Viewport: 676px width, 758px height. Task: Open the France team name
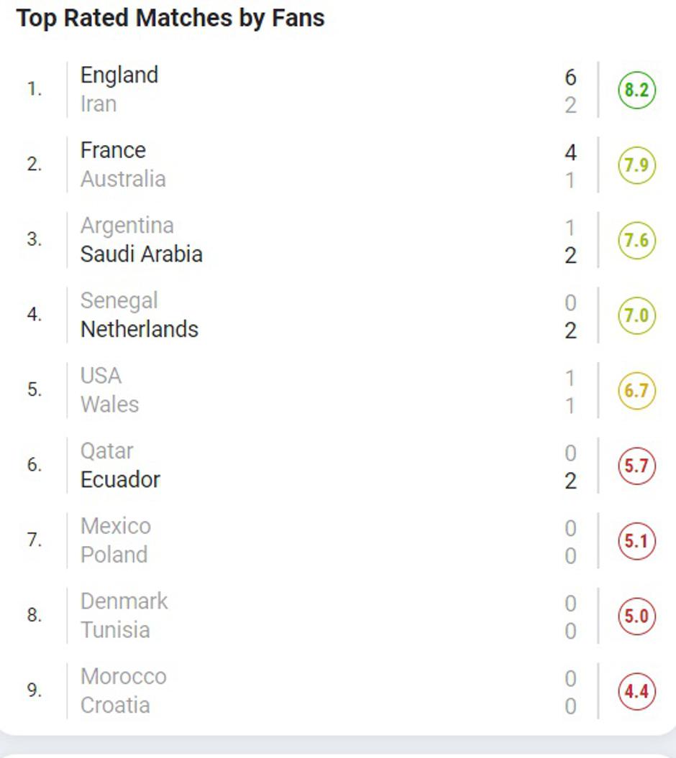point(113,150)
